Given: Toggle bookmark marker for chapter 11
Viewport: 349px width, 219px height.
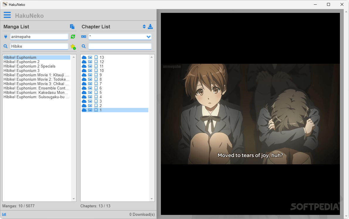Looking at the screenshot, I should pos(96,66).
